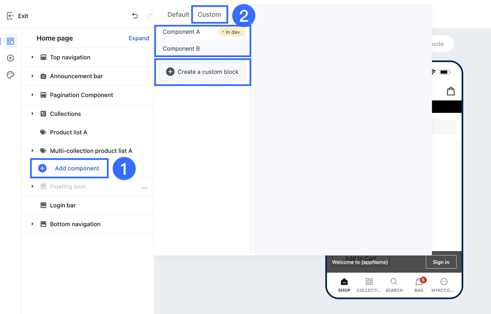Screen dimensions: 491x314
Task: Open the theme palette sidebar icon
Action: tap(10, 75)
